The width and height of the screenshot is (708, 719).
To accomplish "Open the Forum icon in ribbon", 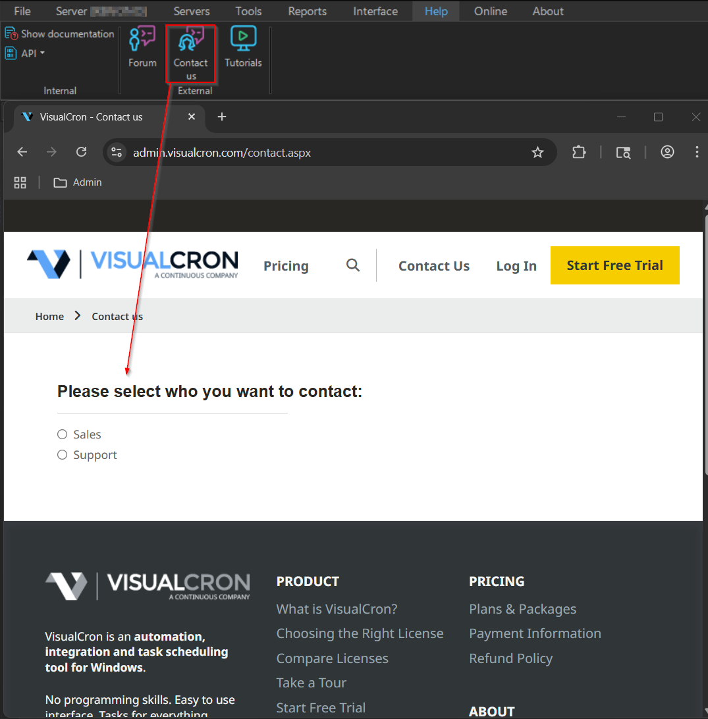I will [x=142, y=47].
